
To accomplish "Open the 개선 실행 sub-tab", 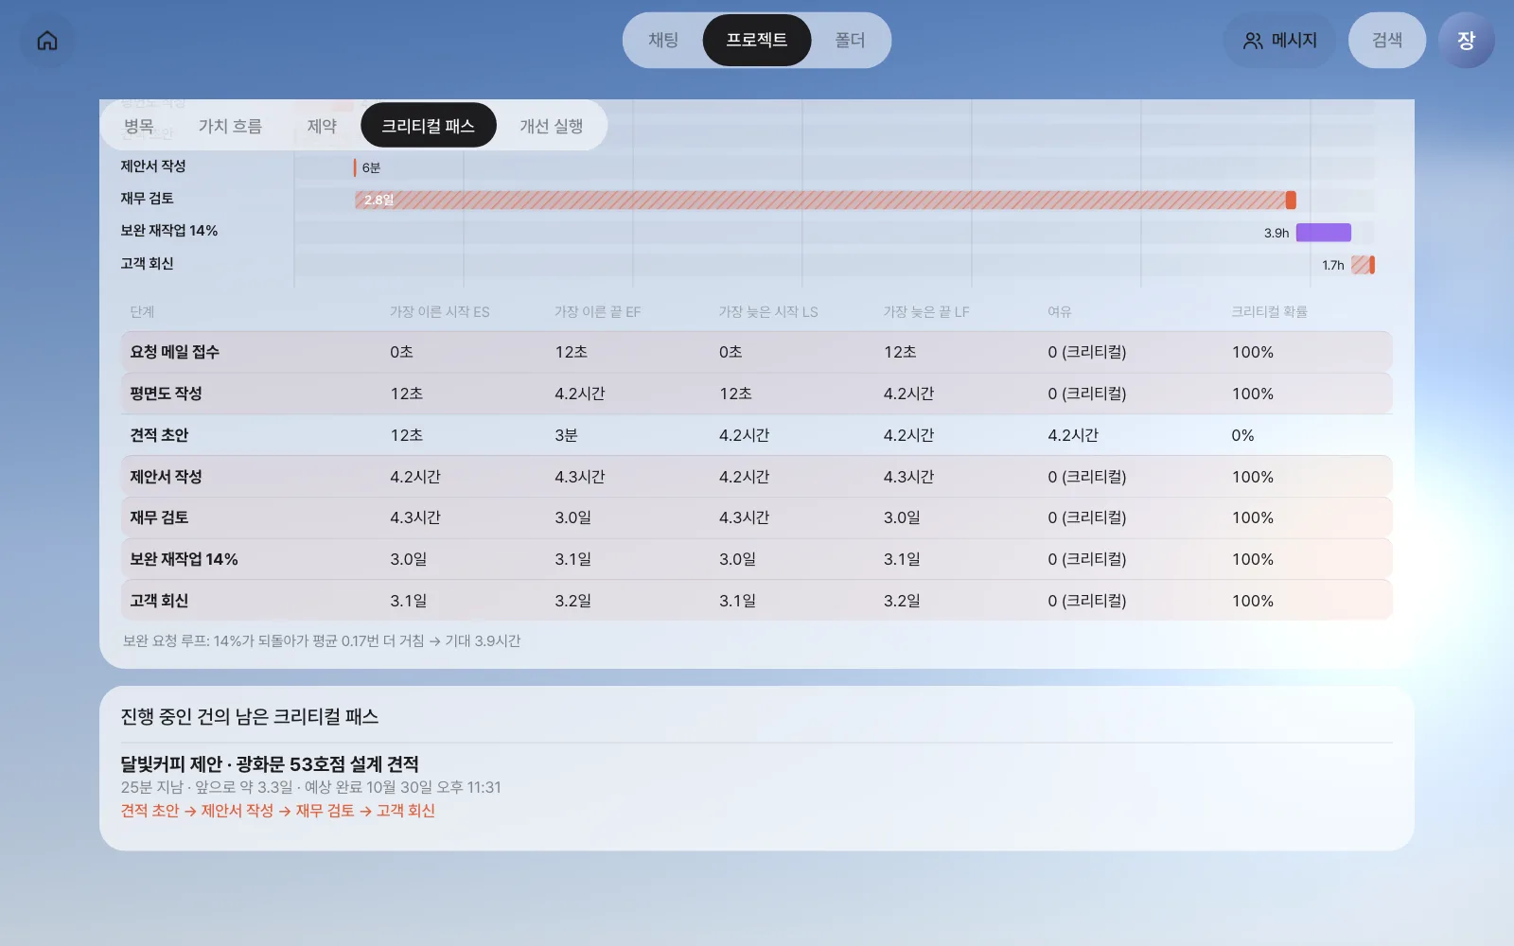I will pos(552,126).
